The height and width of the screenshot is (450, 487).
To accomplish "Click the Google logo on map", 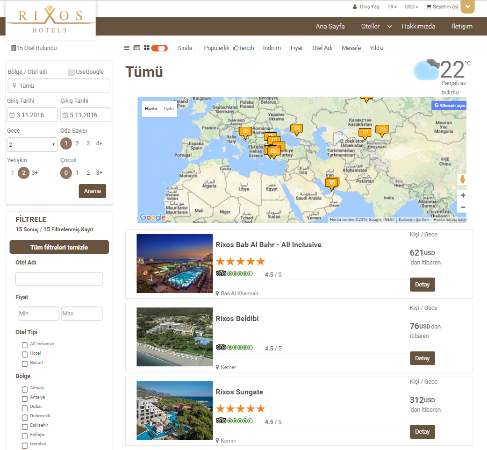I will pyautogui.click(x=152, y=217).
